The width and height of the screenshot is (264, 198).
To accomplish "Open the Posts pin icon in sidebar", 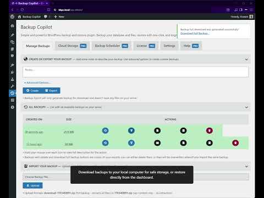I will tap(12, 35).
